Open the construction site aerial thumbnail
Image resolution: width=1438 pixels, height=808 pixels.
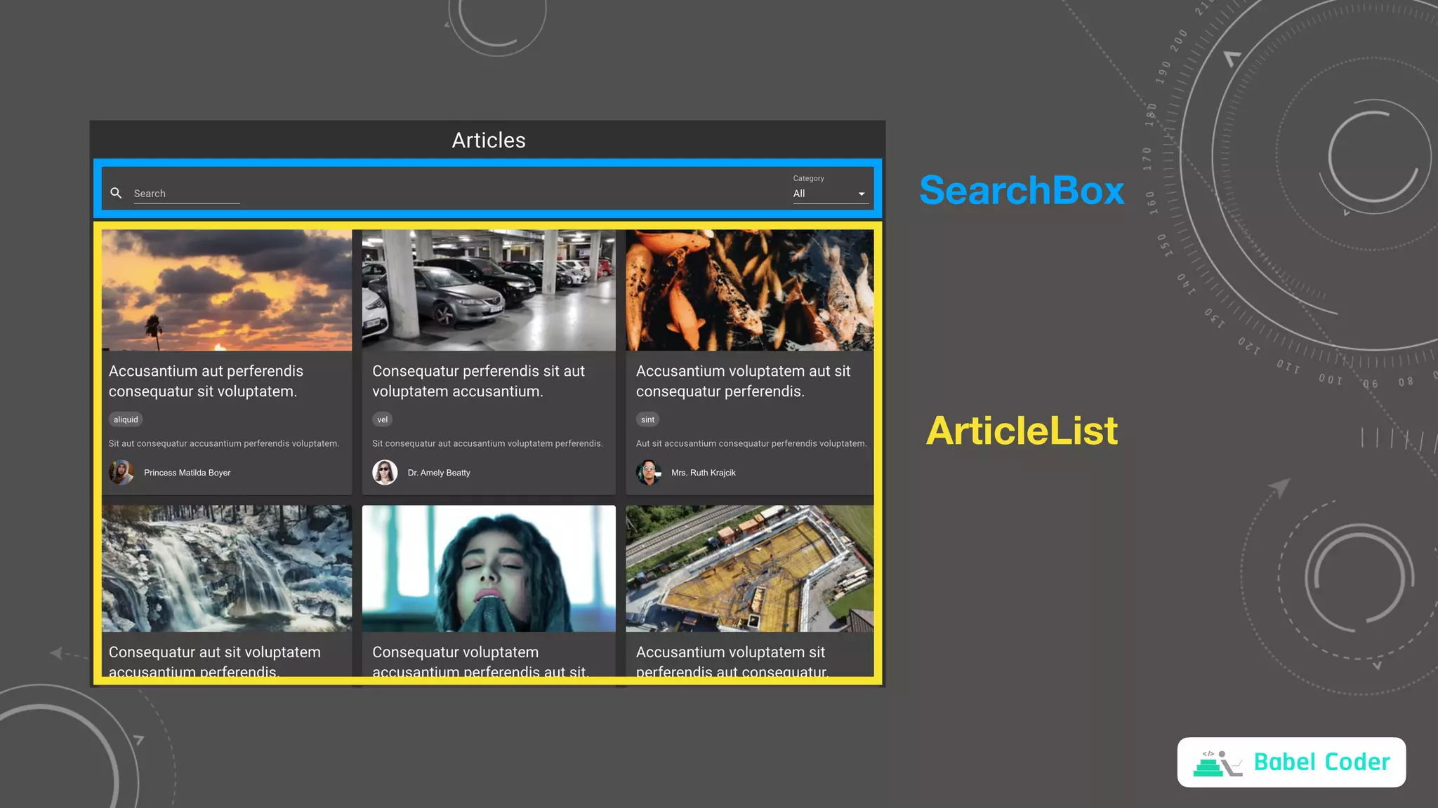[x=750, y=568]
